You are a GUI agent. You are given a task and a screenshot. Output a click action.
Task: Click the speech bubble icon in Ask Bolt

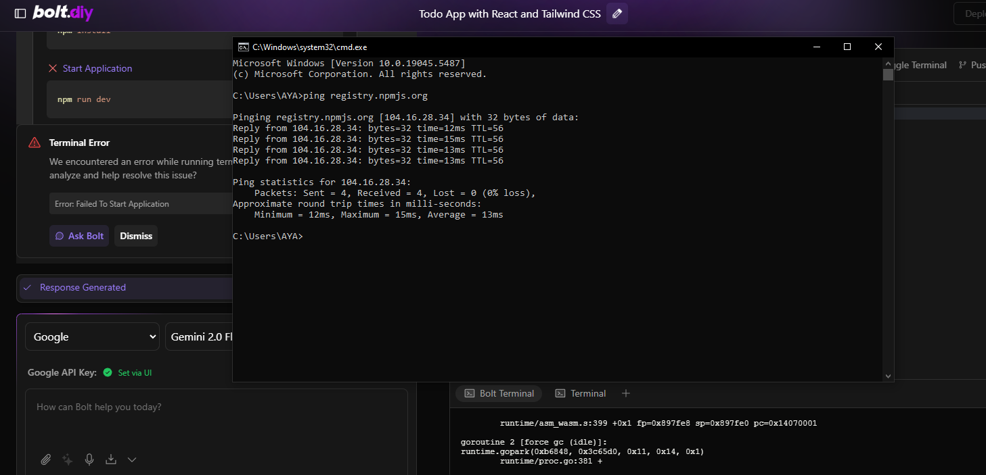(x=60, y=236)
